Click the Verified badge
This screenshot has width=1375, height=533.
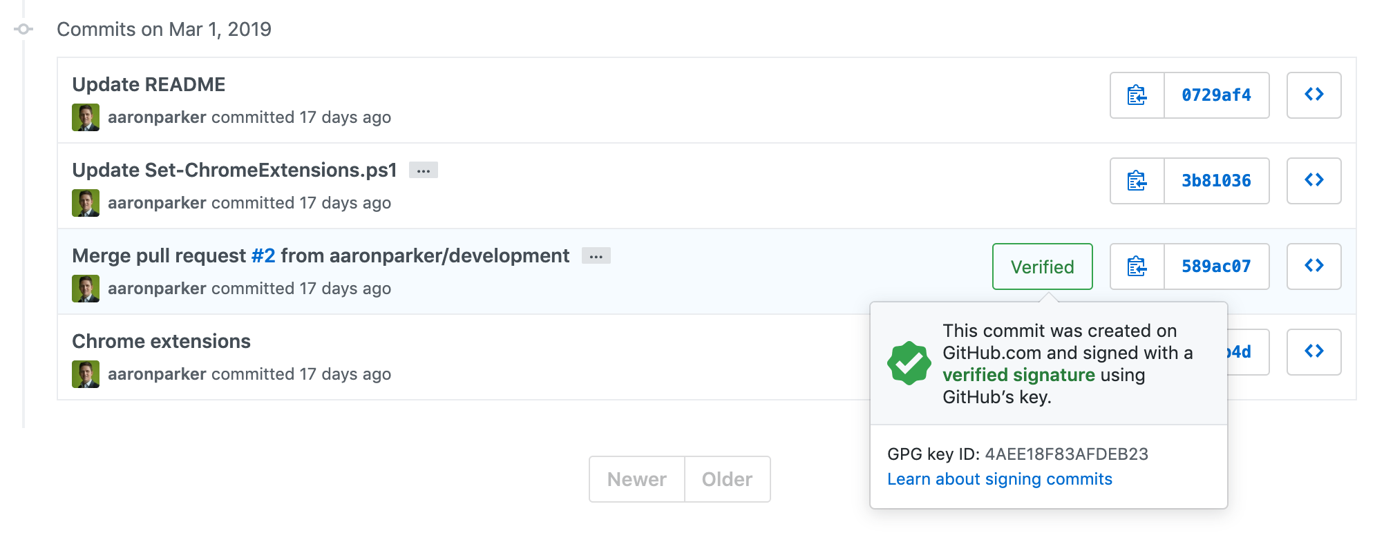point(1043,266)
